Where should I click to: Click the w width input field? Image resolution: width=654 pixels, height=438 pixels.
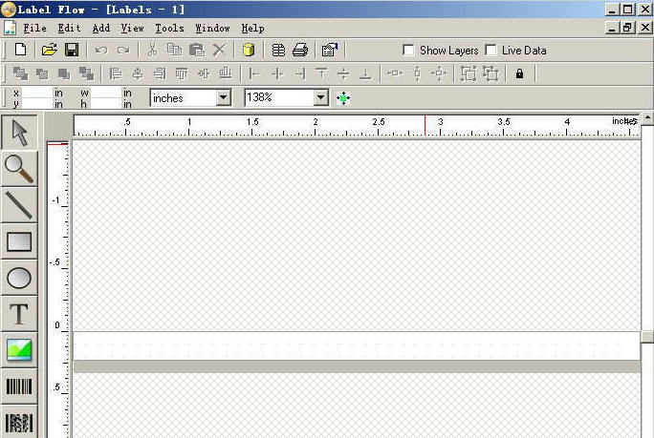point(106,93)
